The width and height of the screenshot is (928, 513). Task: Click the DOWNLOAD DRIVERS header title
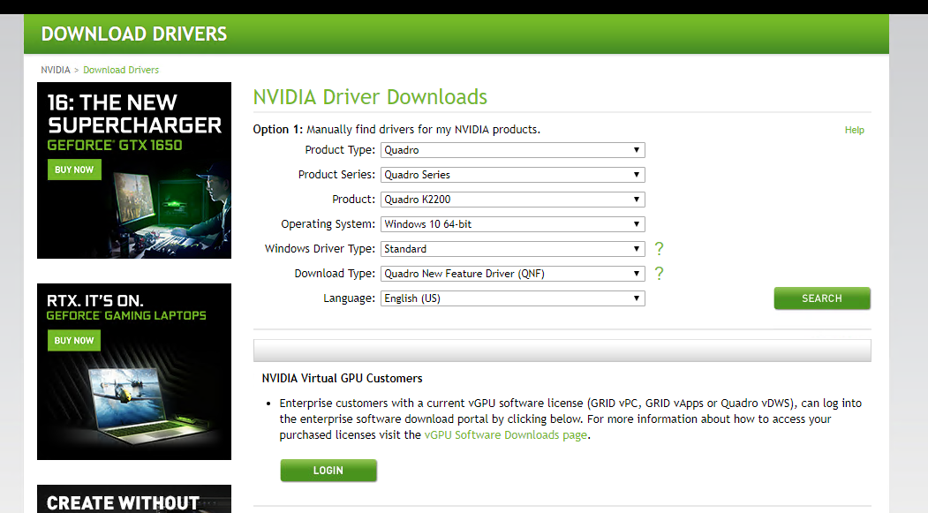click(x=134, y=34)
